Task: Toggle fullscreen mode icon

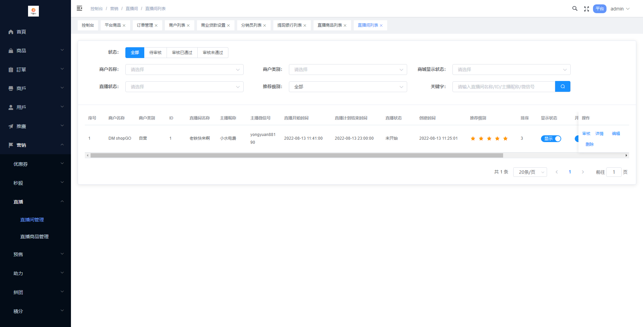Action: click(x=586, y=9)
